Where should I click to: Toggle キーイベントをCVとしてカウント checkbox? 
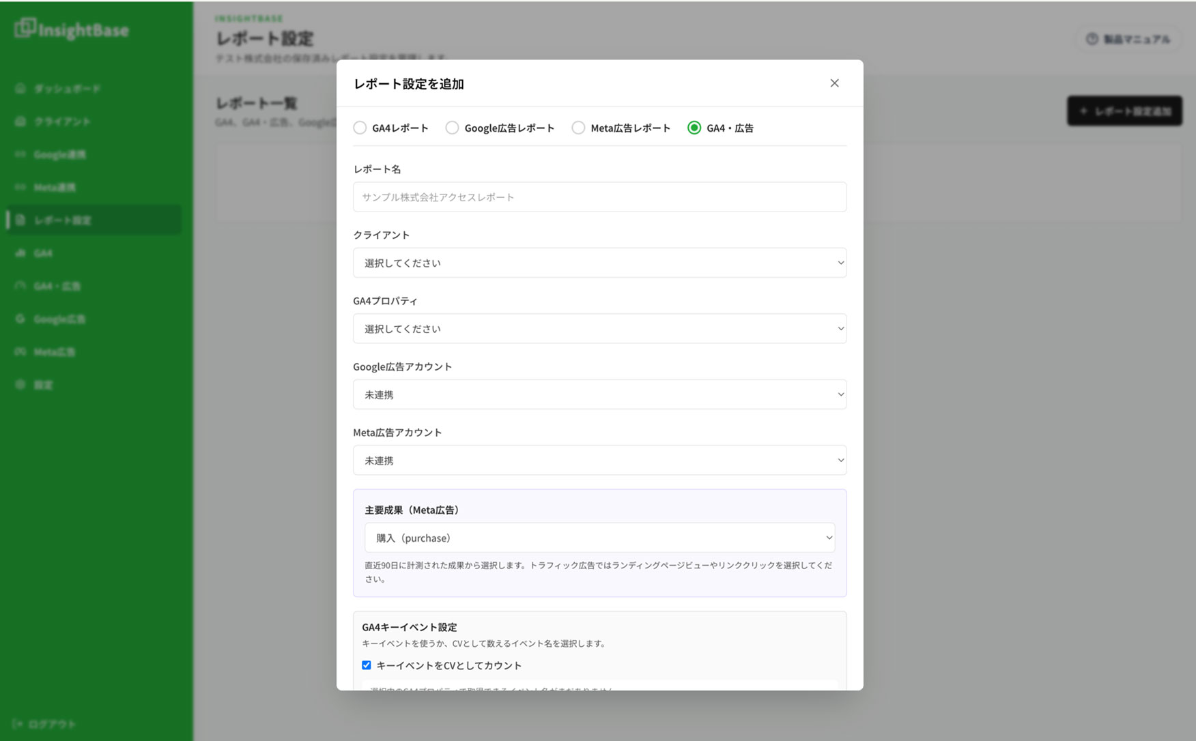[x=367, y=665]
